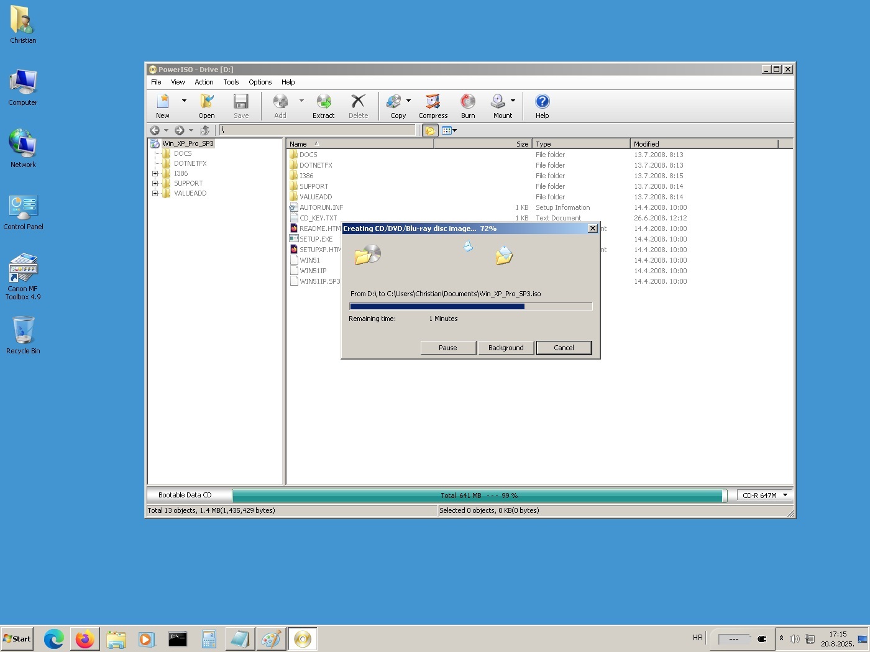This screenshot has width=870, height=652.
Task: Open Firefox from the taskbar
Action: click(85, 639)
